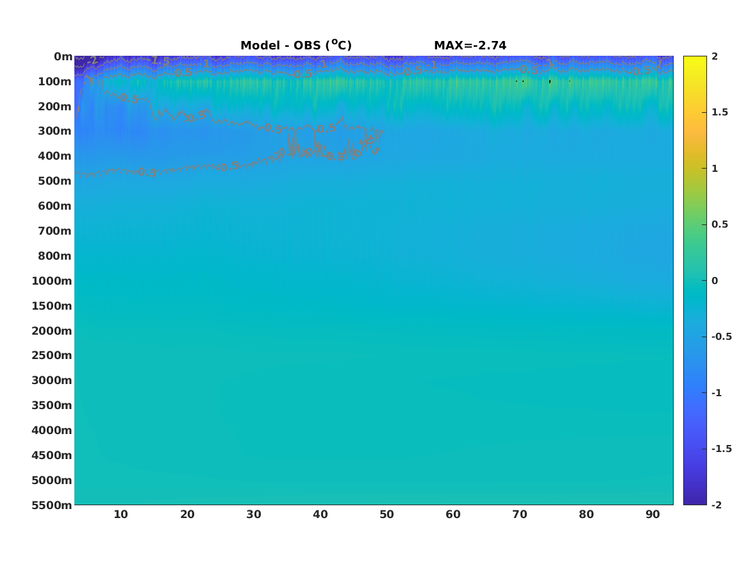
Task: Choose the "4000m" depth axis label
Action: [x=52, y=430]
